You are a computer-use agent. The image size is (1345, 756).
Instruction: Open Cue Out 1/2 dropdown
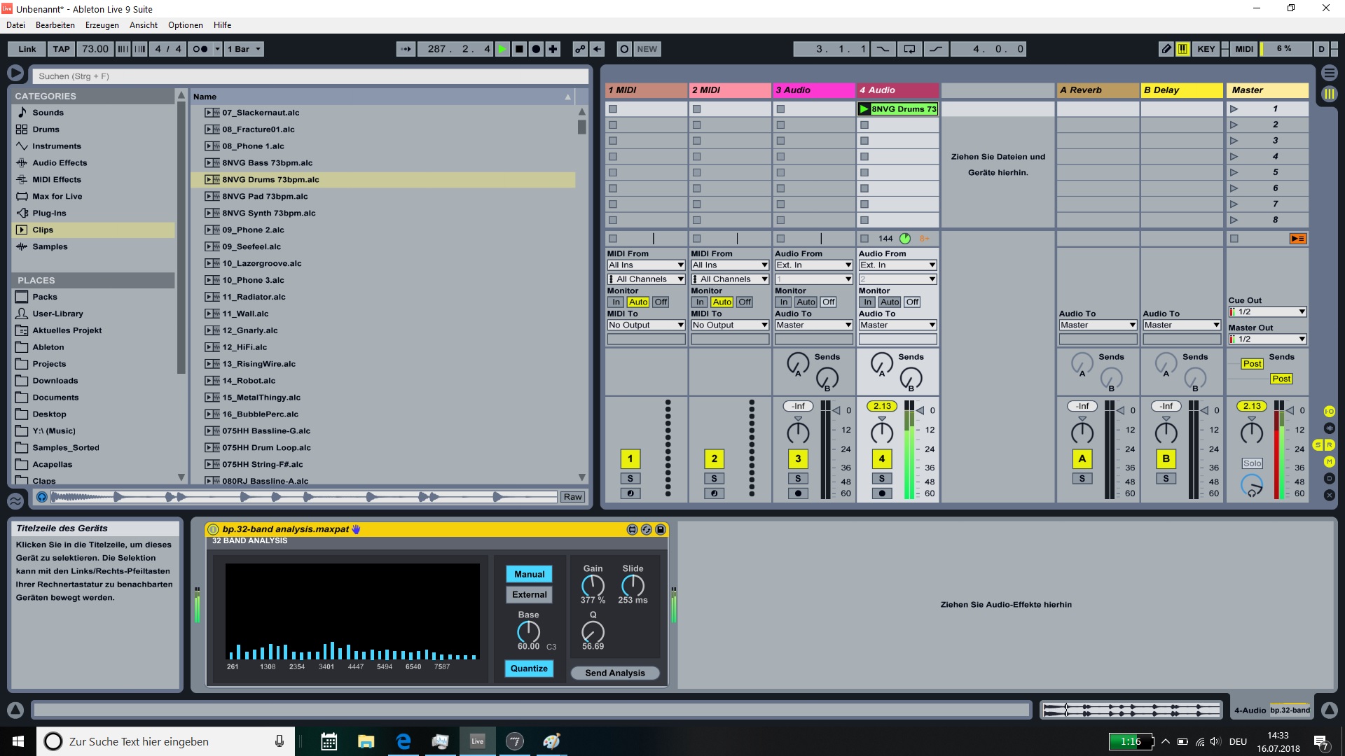point(1268,312)
